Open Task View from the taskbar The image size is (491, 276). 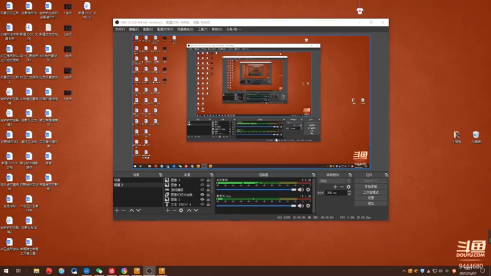[18, 271]
